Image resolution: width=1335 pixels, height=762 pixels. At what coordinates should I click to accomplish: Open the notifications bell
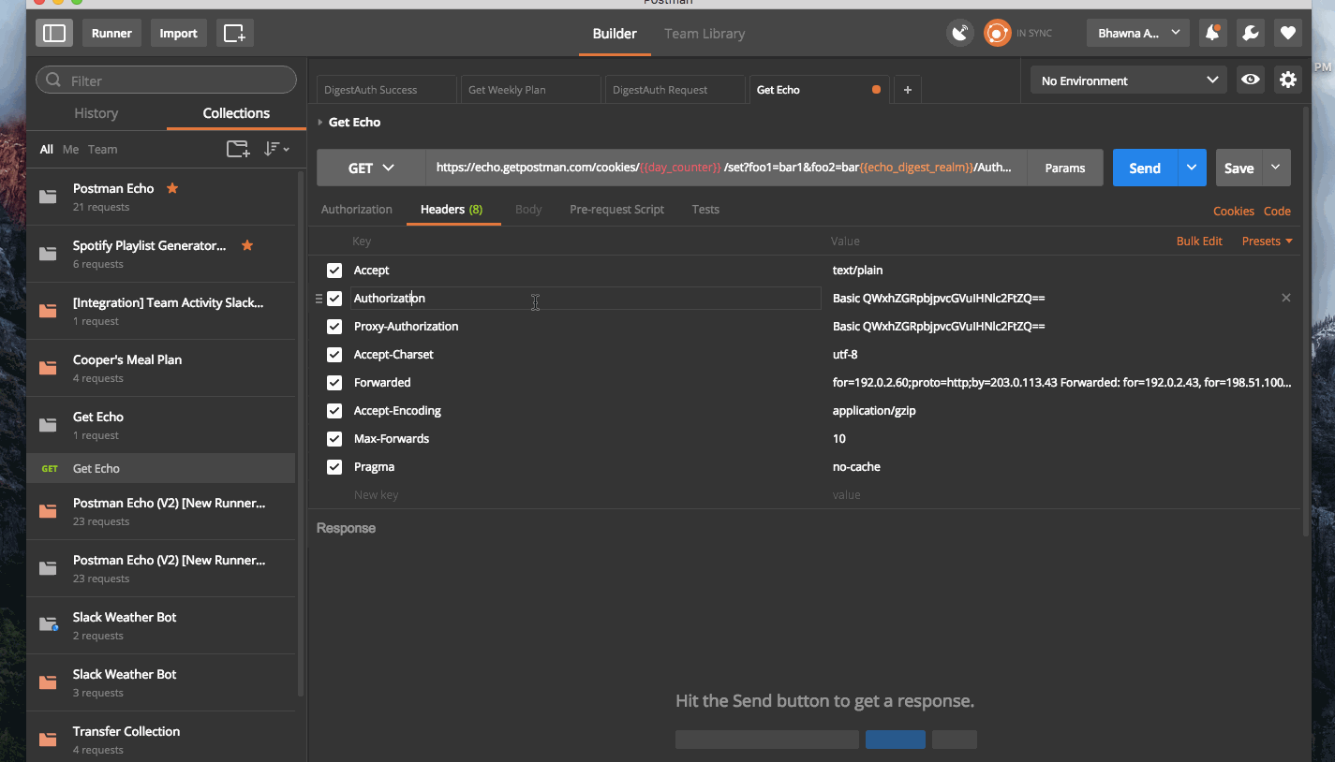1213,34
